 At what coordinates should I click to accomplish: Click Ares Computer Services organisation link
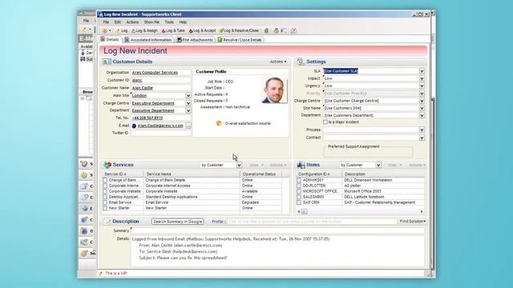click(x=155, y=73)
